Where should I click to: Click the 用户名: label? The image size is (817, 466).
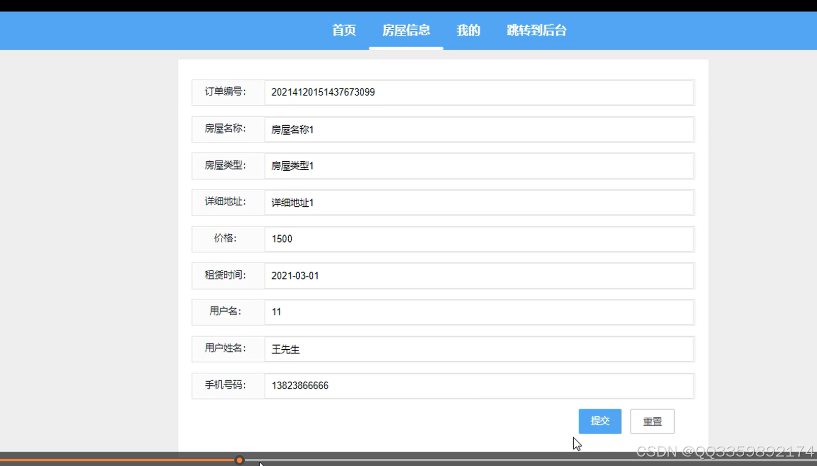pos(225,311)
